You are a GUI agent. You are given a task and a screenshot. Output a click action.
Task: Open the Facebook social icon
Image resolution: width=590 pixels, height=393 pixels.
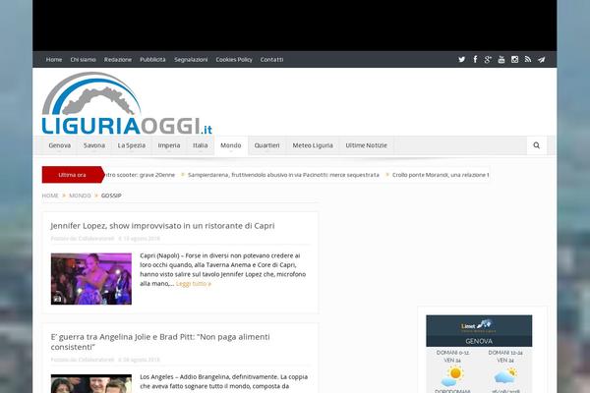475,59
